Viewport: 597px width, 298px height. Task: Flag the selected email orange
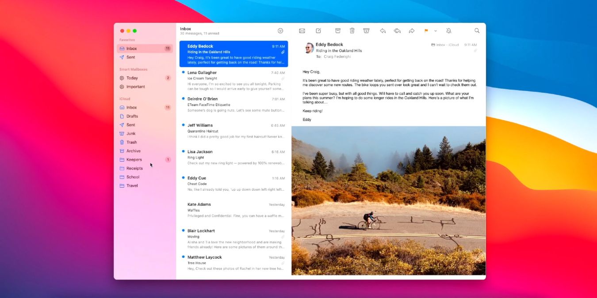pyautogui.click(x=425, y=30)
